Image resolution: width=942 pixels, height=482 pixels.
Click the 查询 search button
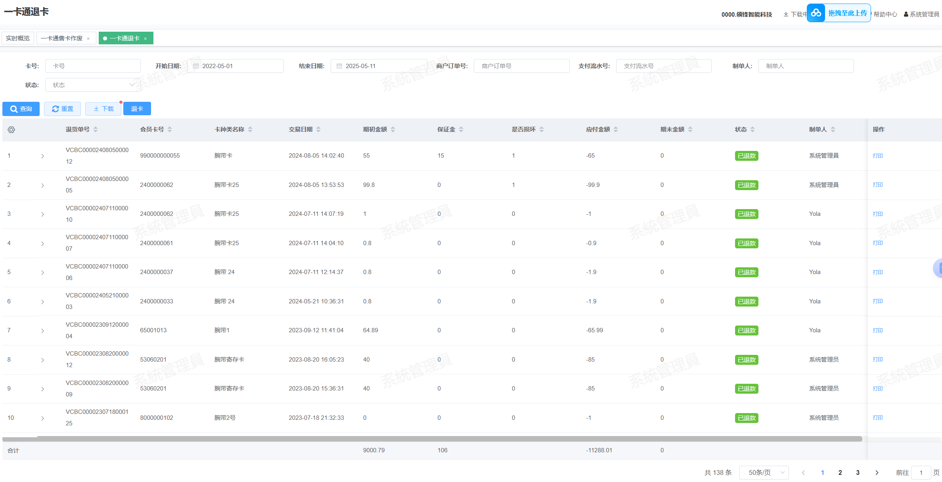21,109
